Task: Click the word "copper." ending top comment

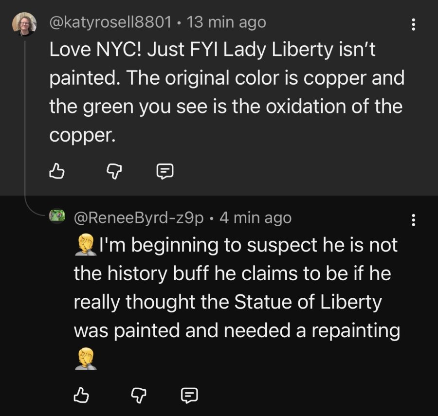Action: [x=82, y=135]
